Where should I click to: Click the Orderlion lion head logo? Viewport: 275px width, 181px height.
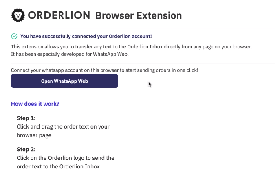pos(18,15)
